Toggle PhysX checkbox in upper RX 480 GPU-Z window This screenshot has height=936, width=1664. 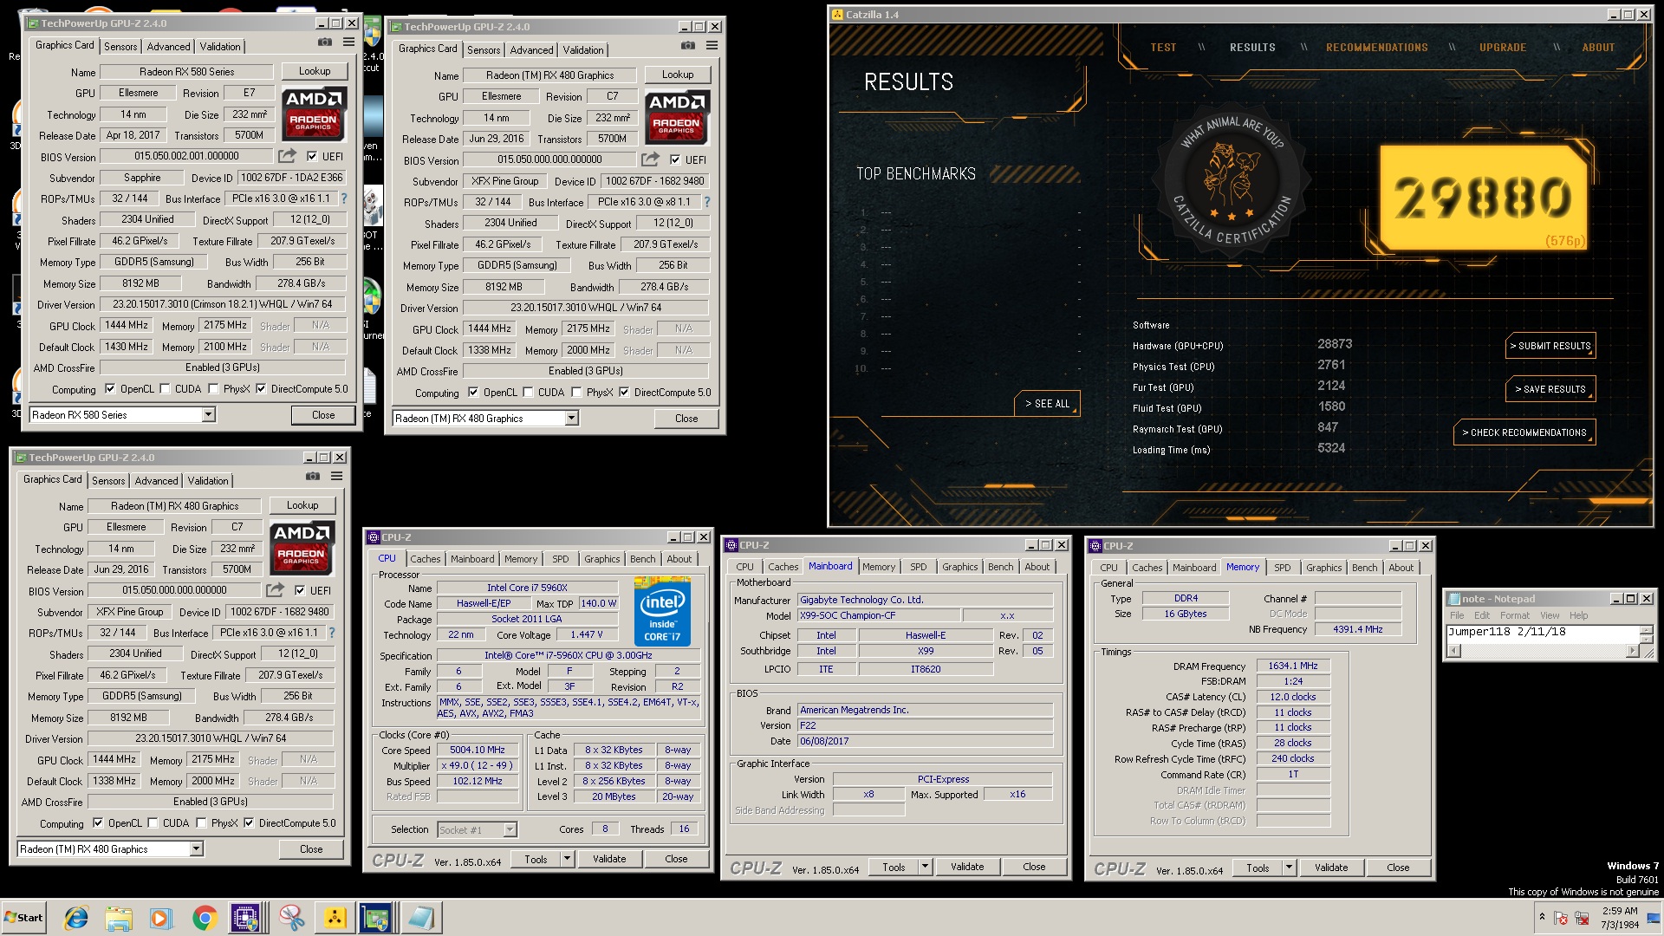click(576, 393)
